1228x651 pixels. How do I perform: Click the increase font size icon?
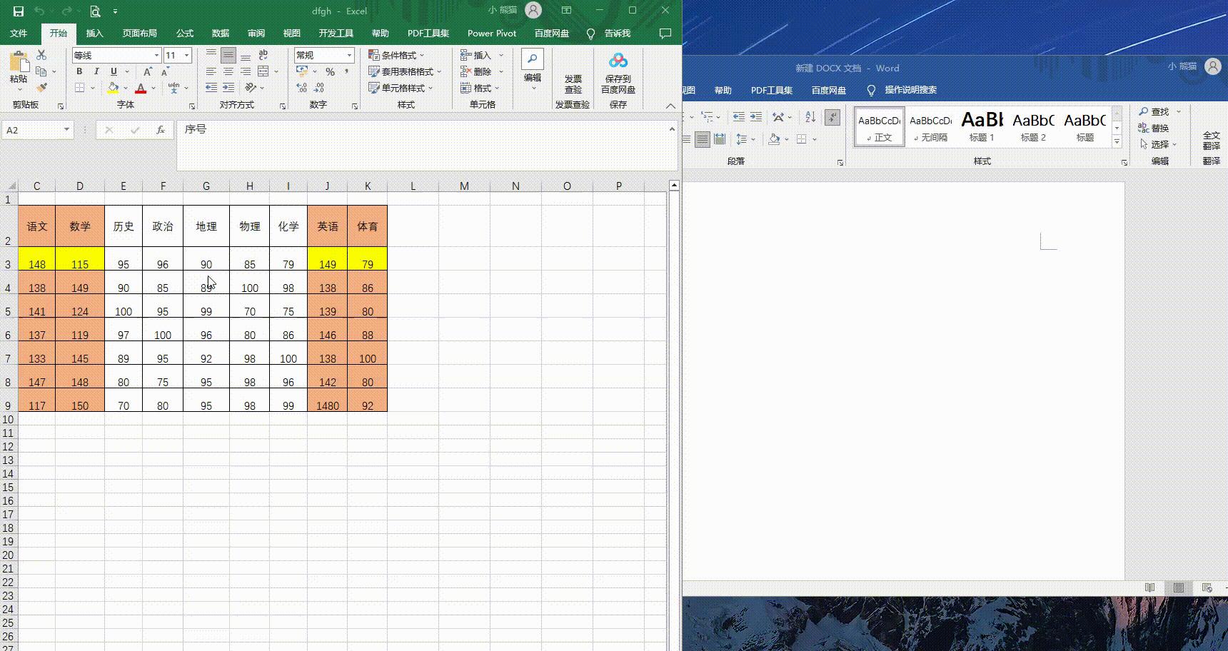[147, 72]
